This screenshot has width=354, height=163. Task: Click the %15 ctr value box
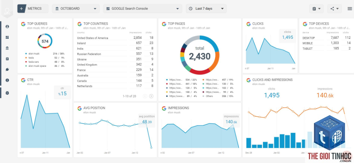pos(62,92)
